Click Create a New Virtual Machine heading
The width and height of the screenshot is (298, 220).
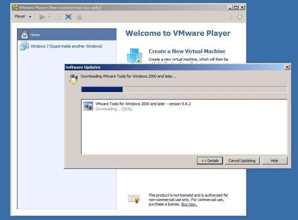tap(187, 51)
